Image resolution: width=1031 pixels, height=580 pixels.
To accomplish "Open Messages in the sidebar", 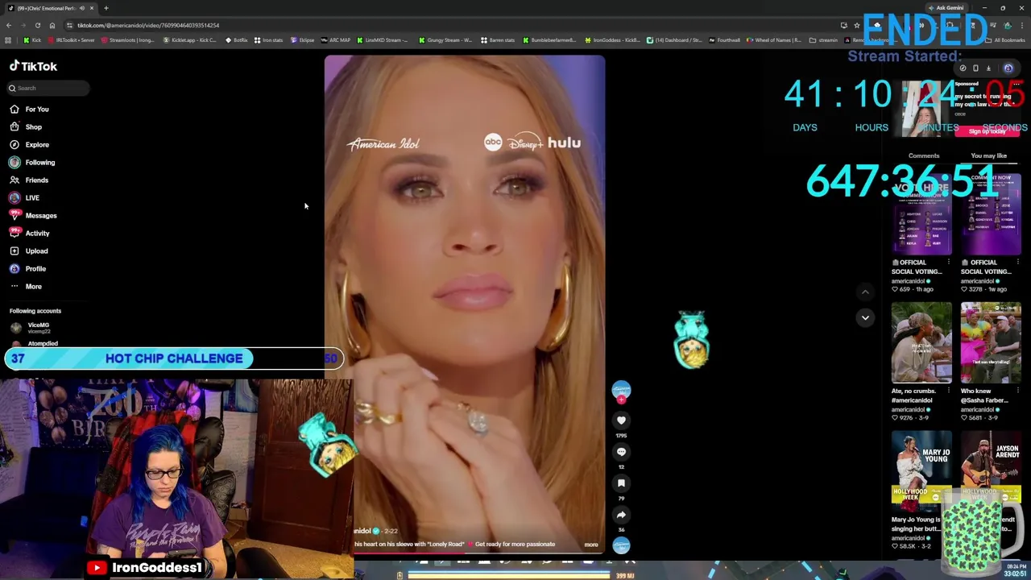I will [x=33, y=215].
